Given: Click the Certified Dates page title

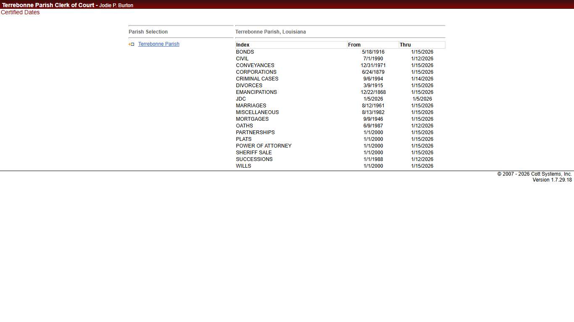Looking at the screenshot, I should click(20, 13).
